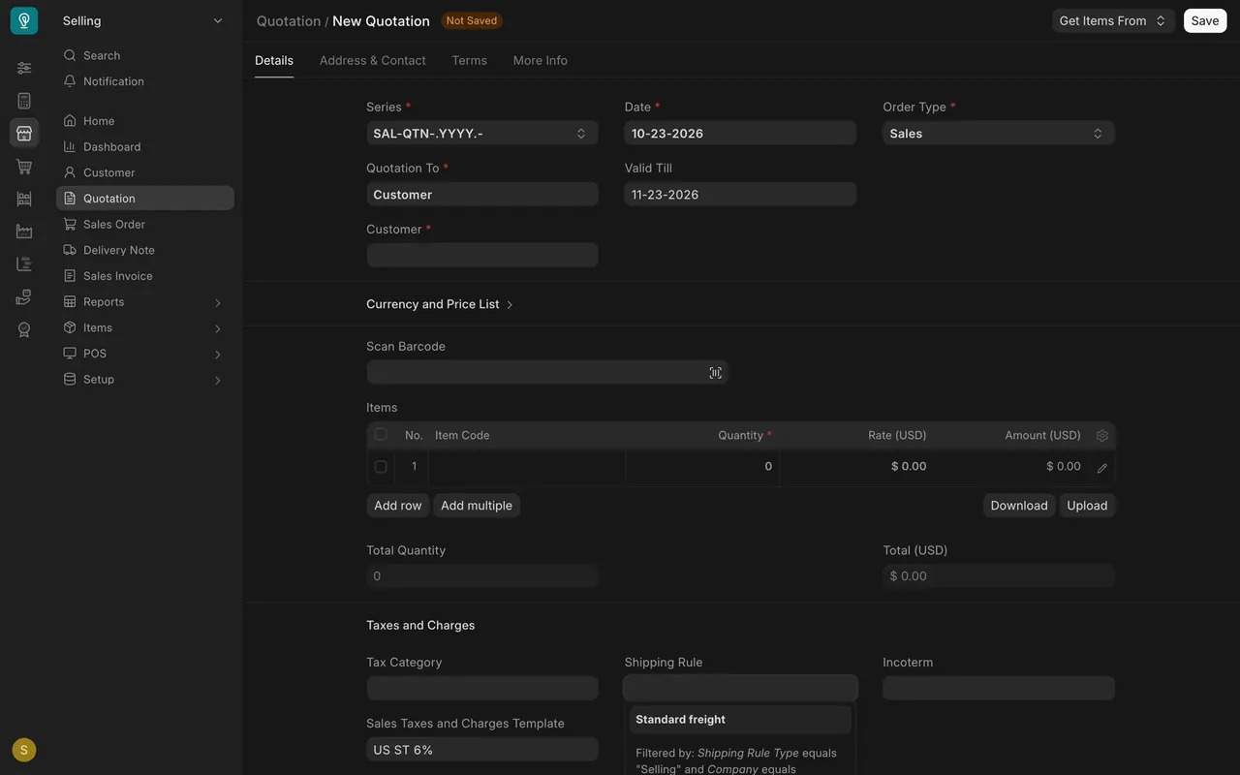Click the Add row button
This screenshot has width=1240, height=775.
pyautogui.click(x=398, y=506)
